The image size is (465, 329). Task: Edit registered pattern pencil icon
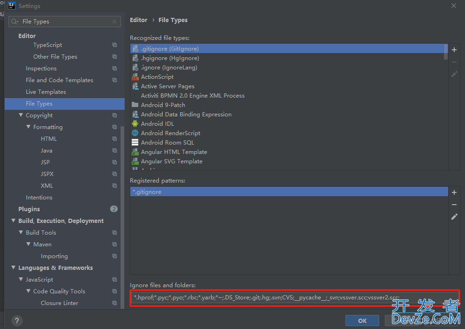click(x=454, y=217)
